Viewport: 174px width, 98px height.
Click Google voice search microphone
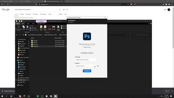point(64,10)
